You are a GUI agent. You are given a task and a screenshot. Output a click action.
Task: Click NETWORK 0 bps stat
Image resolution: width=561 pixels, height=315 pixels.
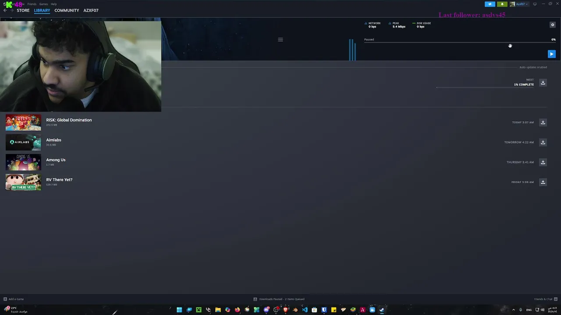coord(373,25)
